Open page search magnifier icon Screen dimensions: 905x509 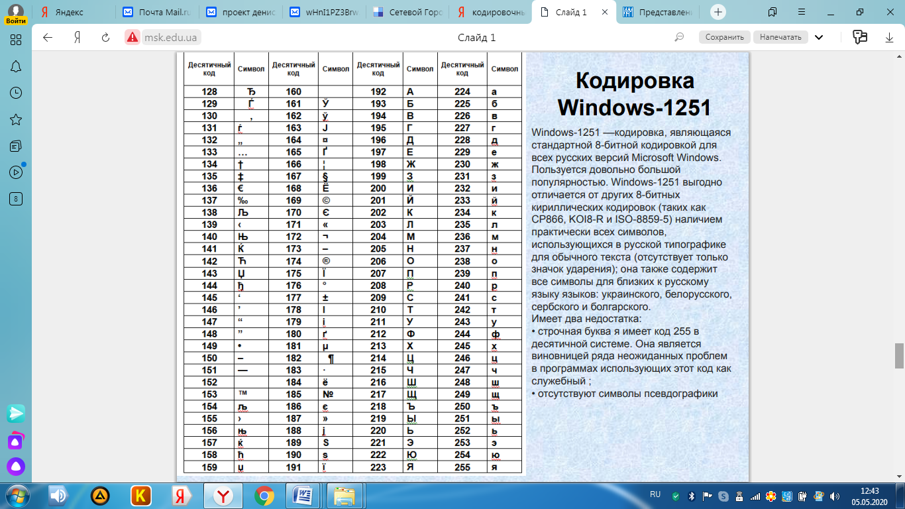(x=679, y=37)
